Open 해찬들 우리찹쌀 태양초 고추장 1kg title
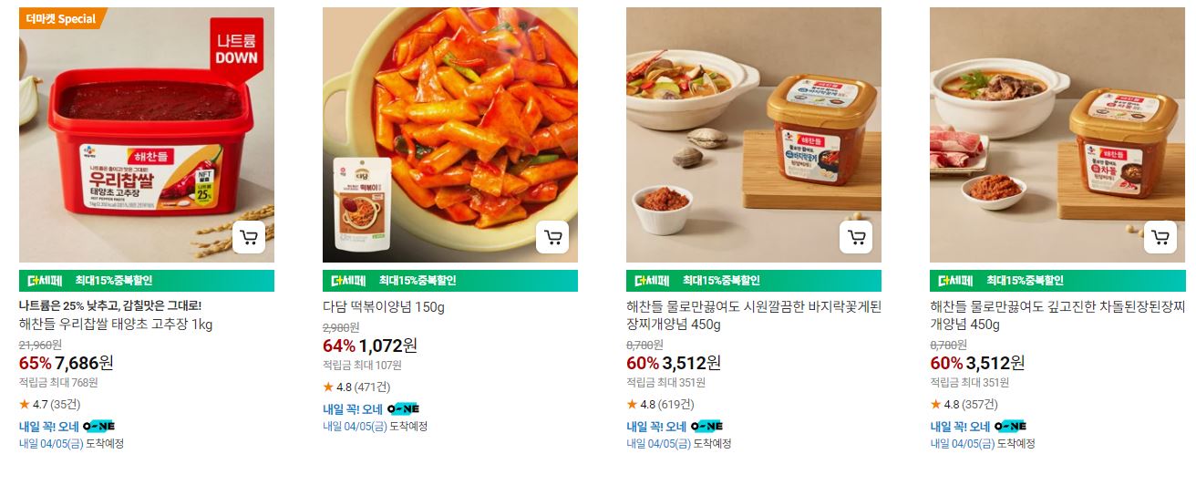The width and height of the screenshot is (1196, 485). pyautogui.click(x=117, y=325)
